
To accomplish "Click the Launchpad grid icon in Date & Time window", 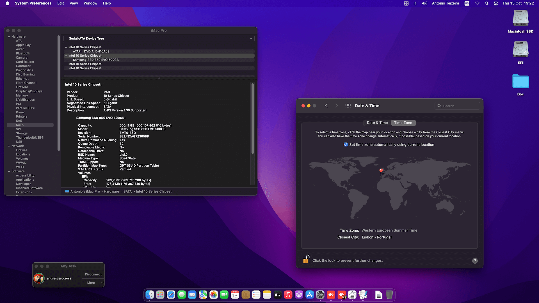I will click(x=348, y=106).
